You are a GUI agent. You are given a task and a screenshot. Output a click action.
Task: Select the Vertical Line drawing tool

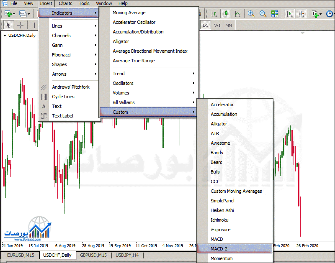pyautogui.click(x=34, y=25)
